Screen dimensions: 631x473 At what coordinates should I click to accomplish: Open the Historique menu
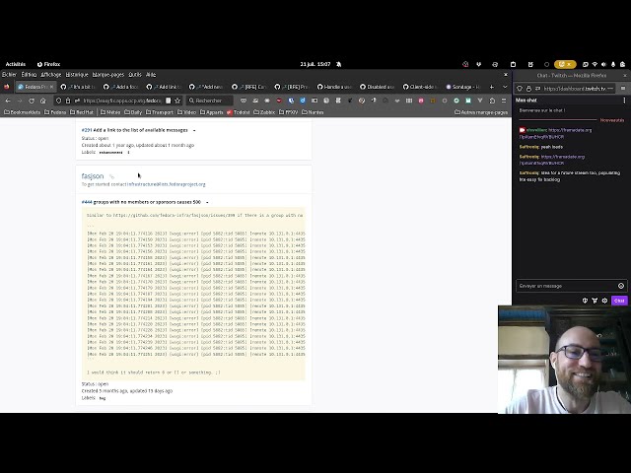(77, 75)
